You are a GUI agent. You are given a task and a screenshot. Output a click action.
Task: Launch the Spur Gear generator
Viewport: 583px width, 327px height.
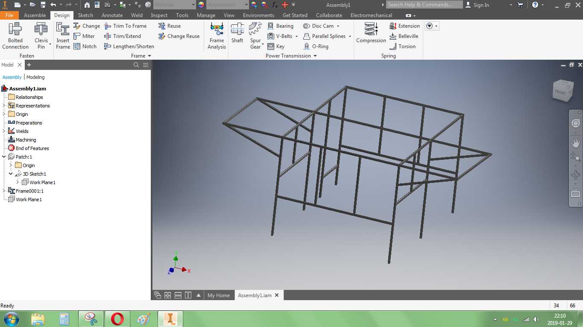click(x=255, y=36)
